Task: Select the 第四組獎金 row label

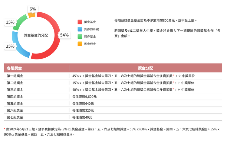Action: (15, 97)
